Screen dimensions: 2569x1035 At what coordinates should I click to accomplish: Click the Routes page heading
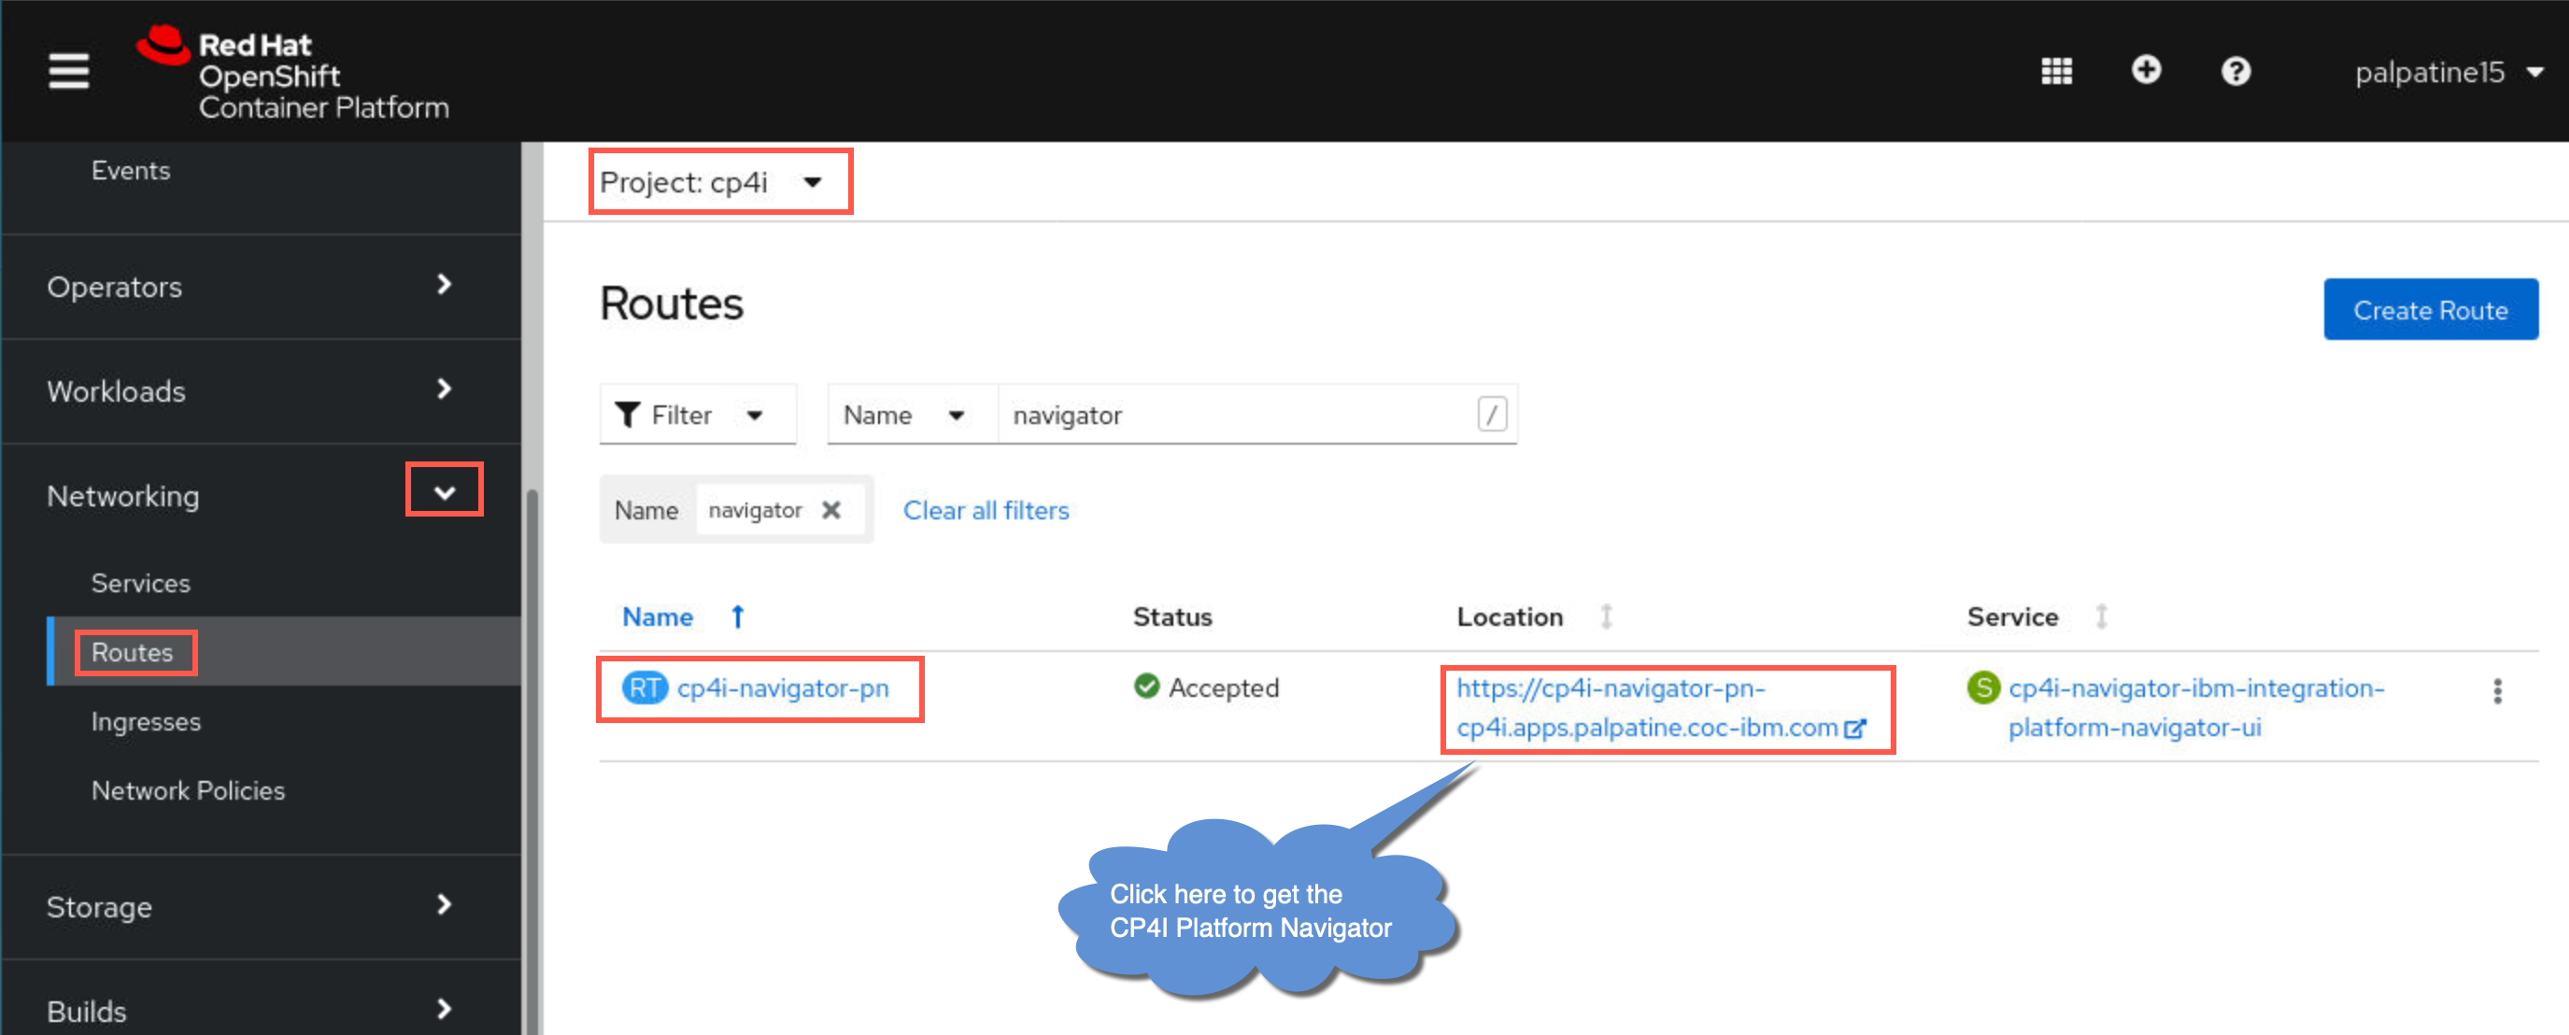tap(671, 305)
